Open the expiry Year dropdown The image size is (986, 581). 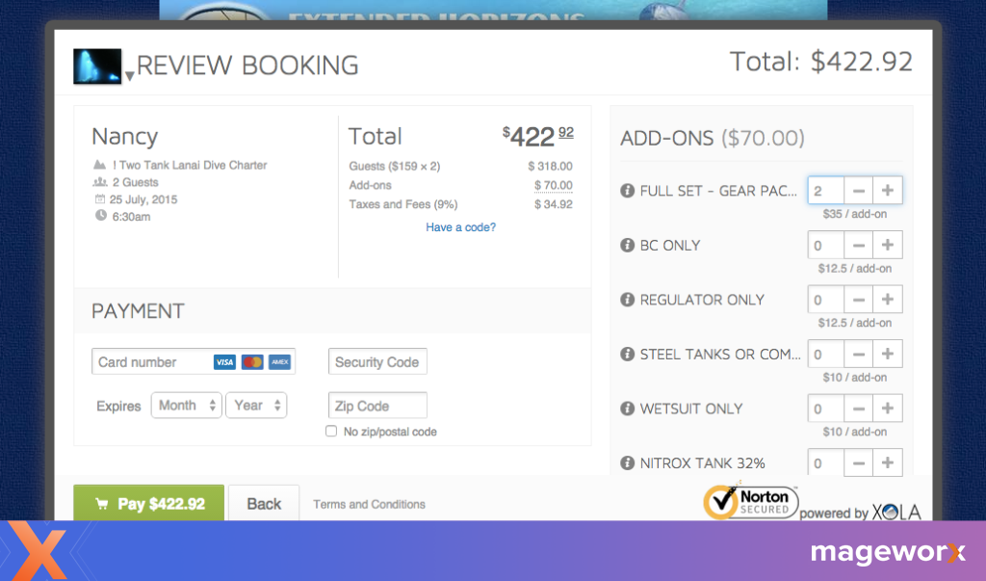(x=256, y=406)
